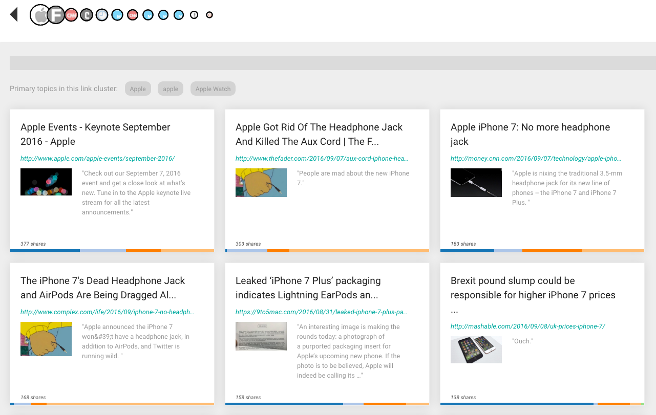This screenshot has width=656, height=415.
Task: Select the CNN bubble beside the 'F' bubble
Action: [72, 15]
